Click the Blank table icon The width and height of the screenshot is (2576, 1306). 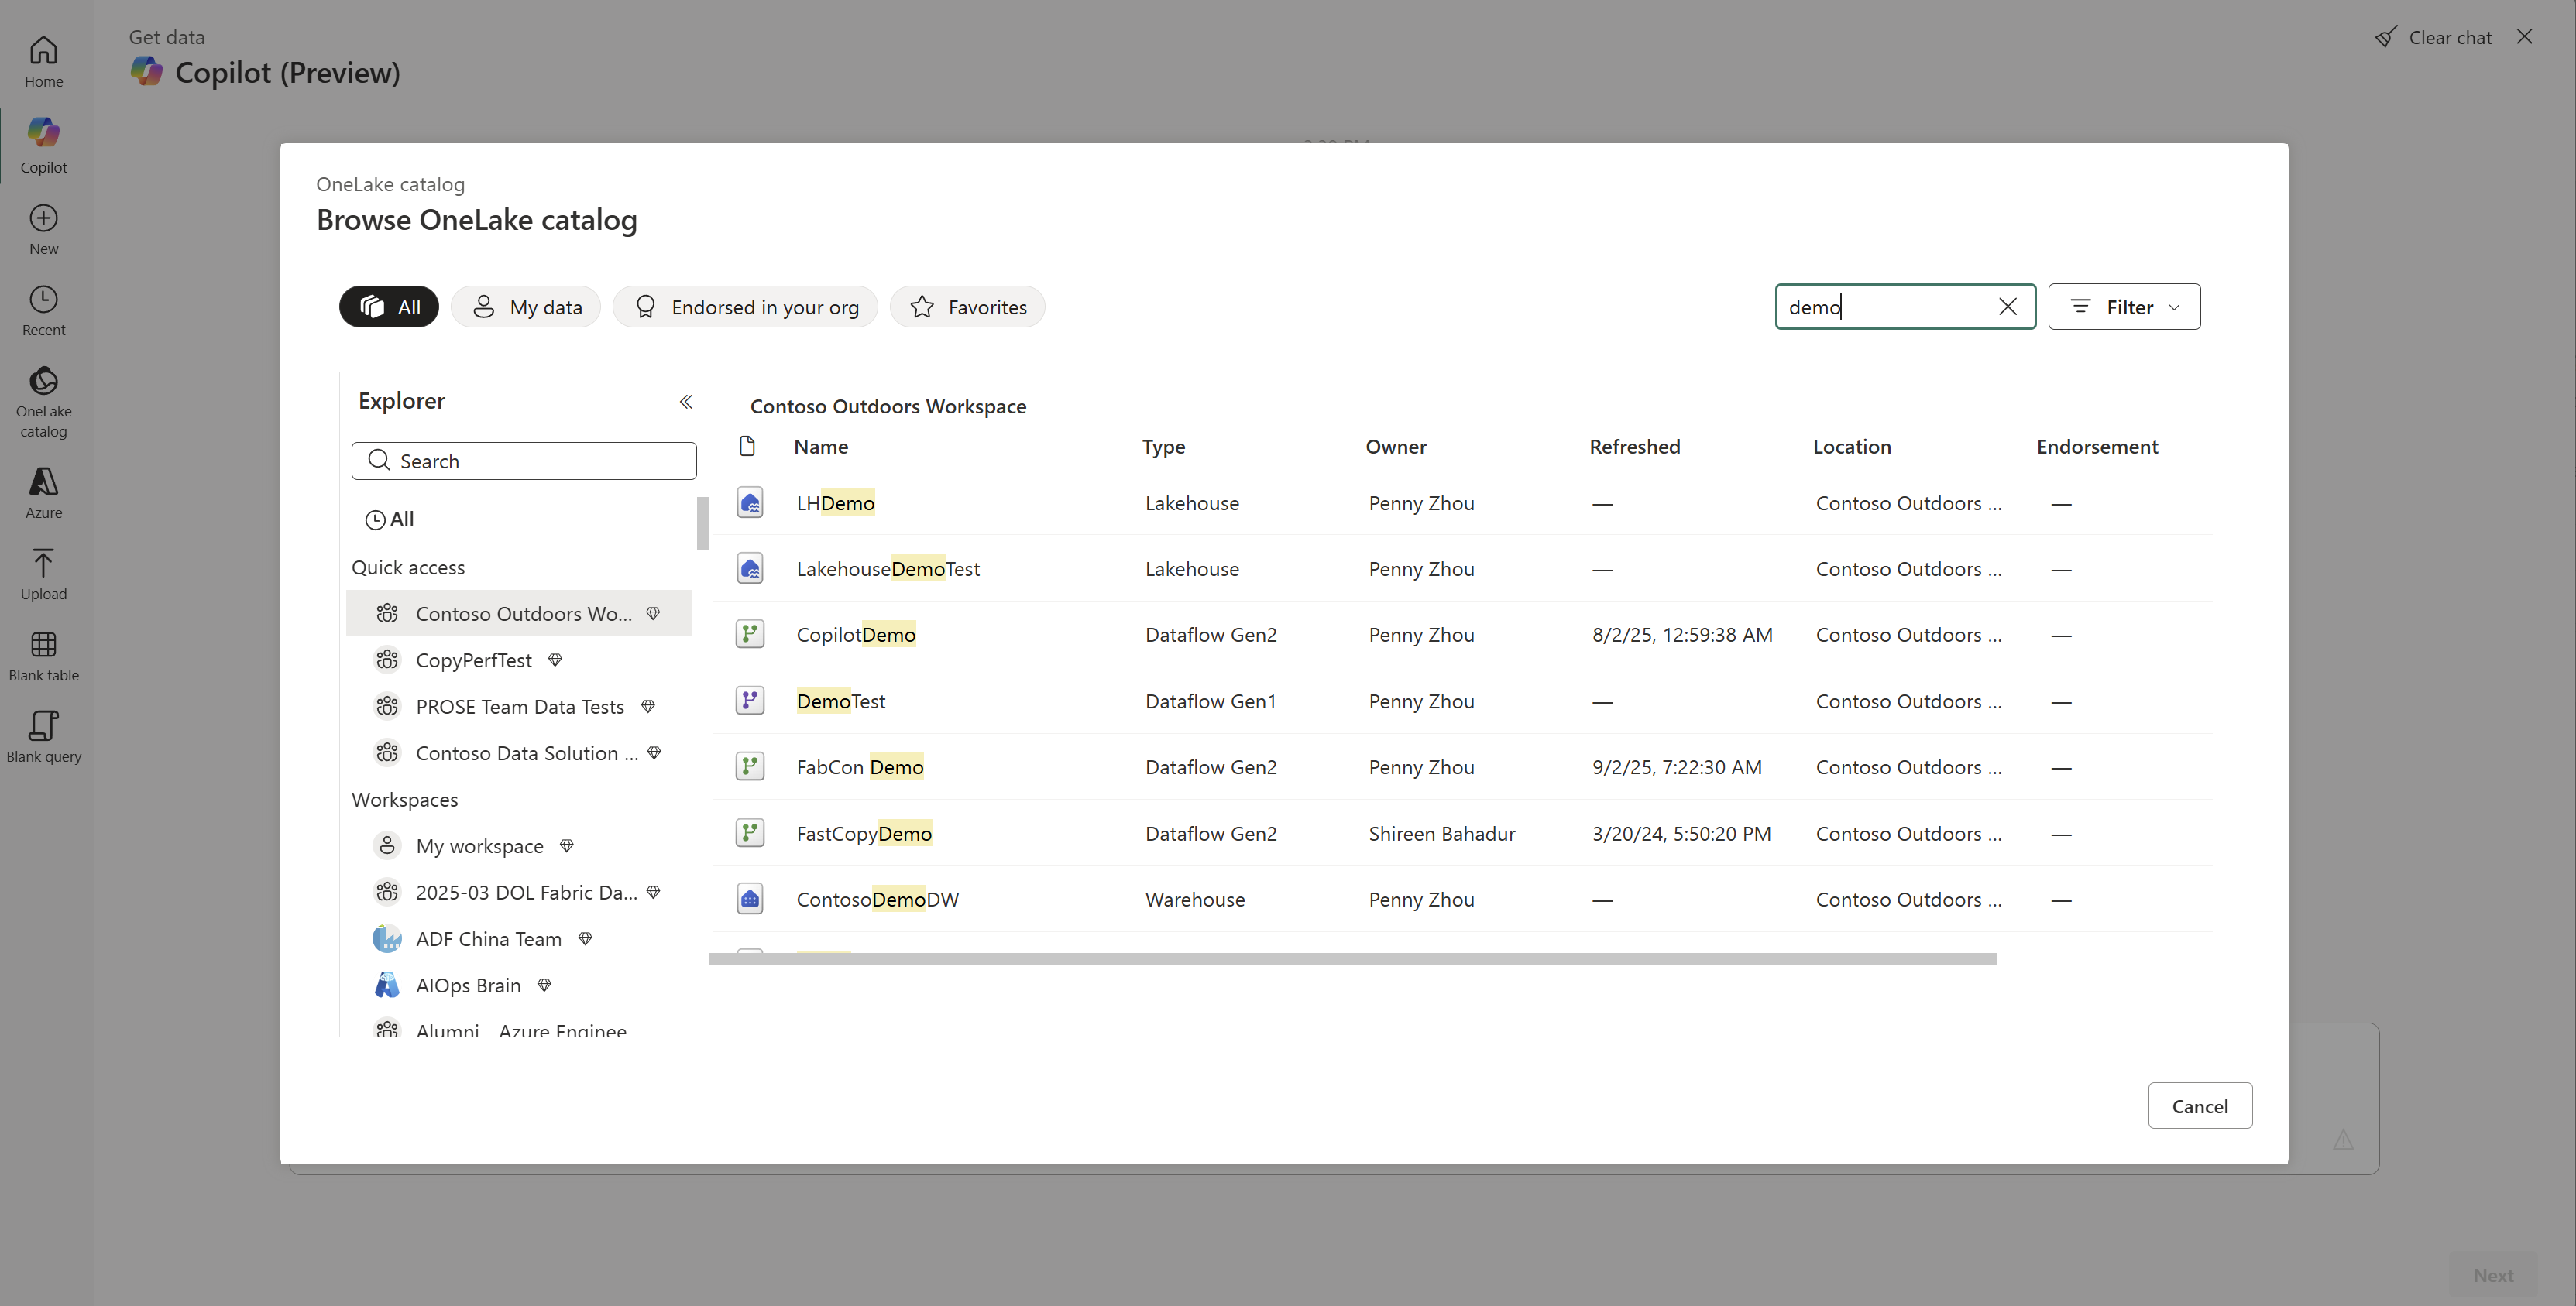(x=43, y=645)
